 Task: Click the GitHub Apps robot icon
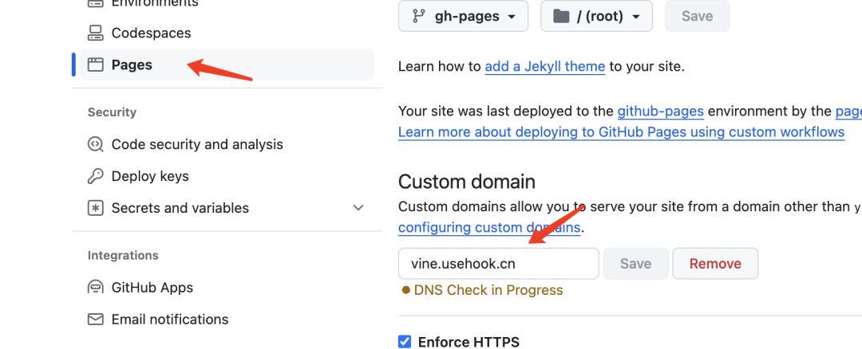pyautogui.click(x=95, y=288)
